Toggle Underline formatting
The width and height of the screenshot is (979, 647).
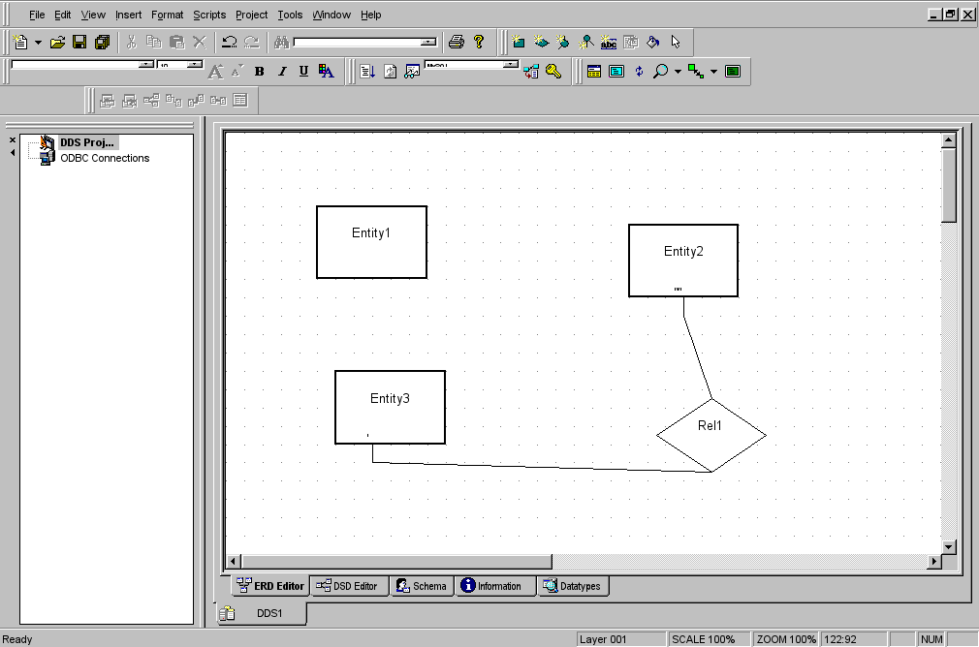click(x=303, y=72)
